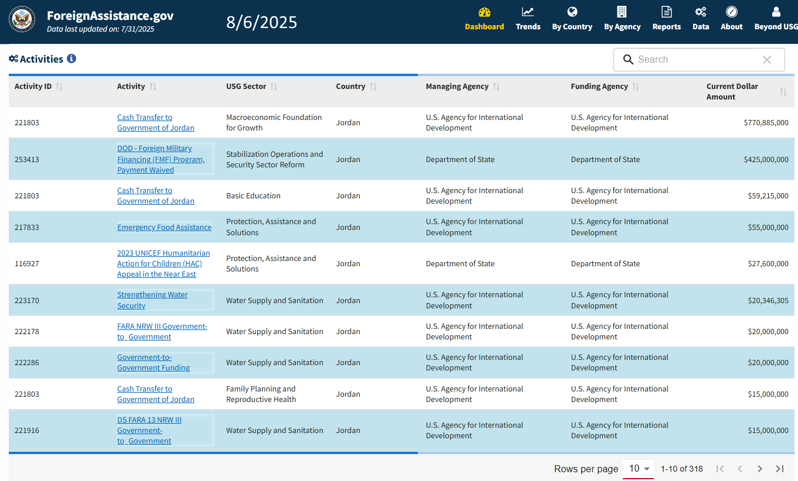Open the Dashboard gauge icon
798x481 pixels.
(x=485, y=12)
